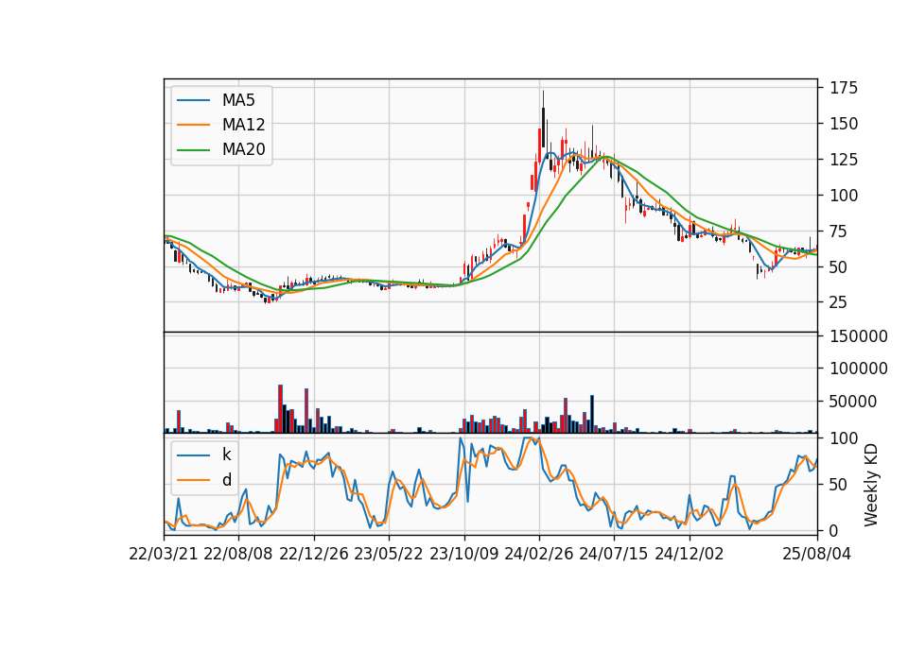Click the 22/08/08 date label
The image size is (908, 652).
point(238,554)
